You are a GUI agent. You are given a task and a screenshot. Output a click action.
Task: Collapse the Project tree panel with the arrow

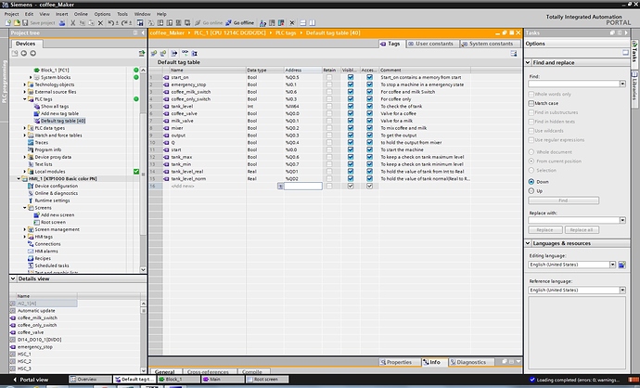pos(143,32)
